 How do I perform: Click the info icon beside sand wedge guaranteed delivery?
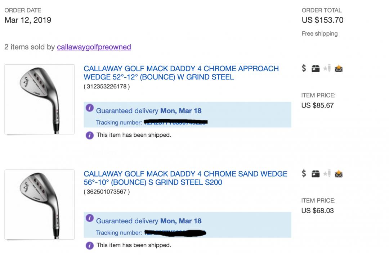[90, 218]
